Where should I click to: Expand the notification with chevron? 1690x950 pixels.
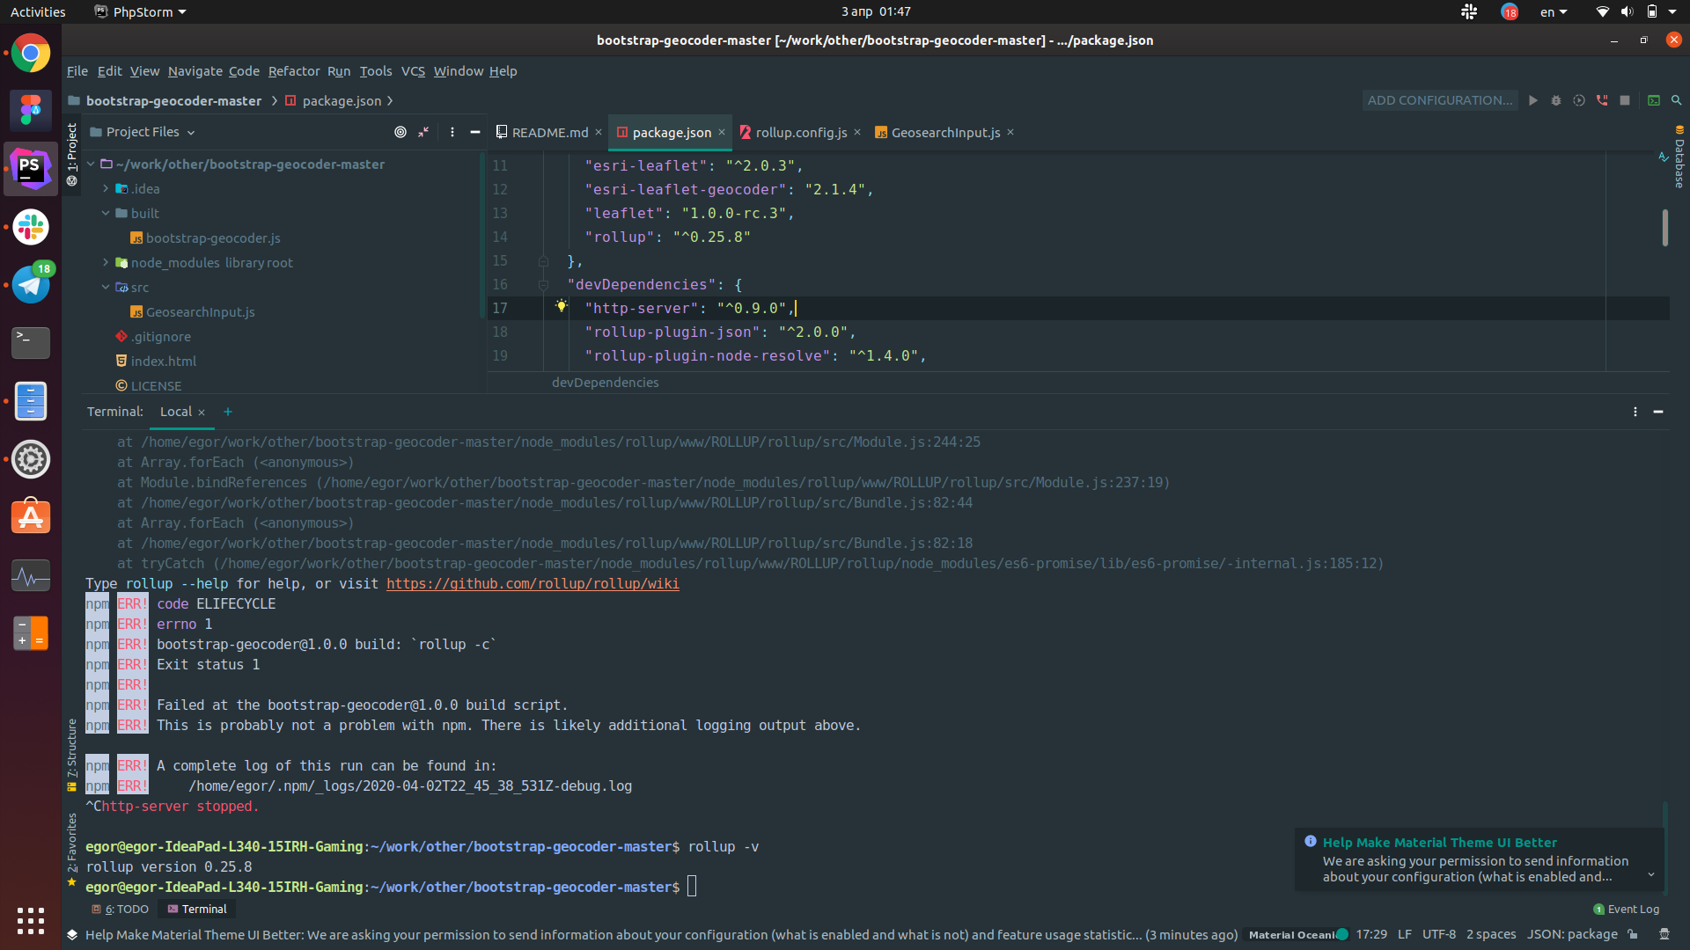pos(1651,874)
